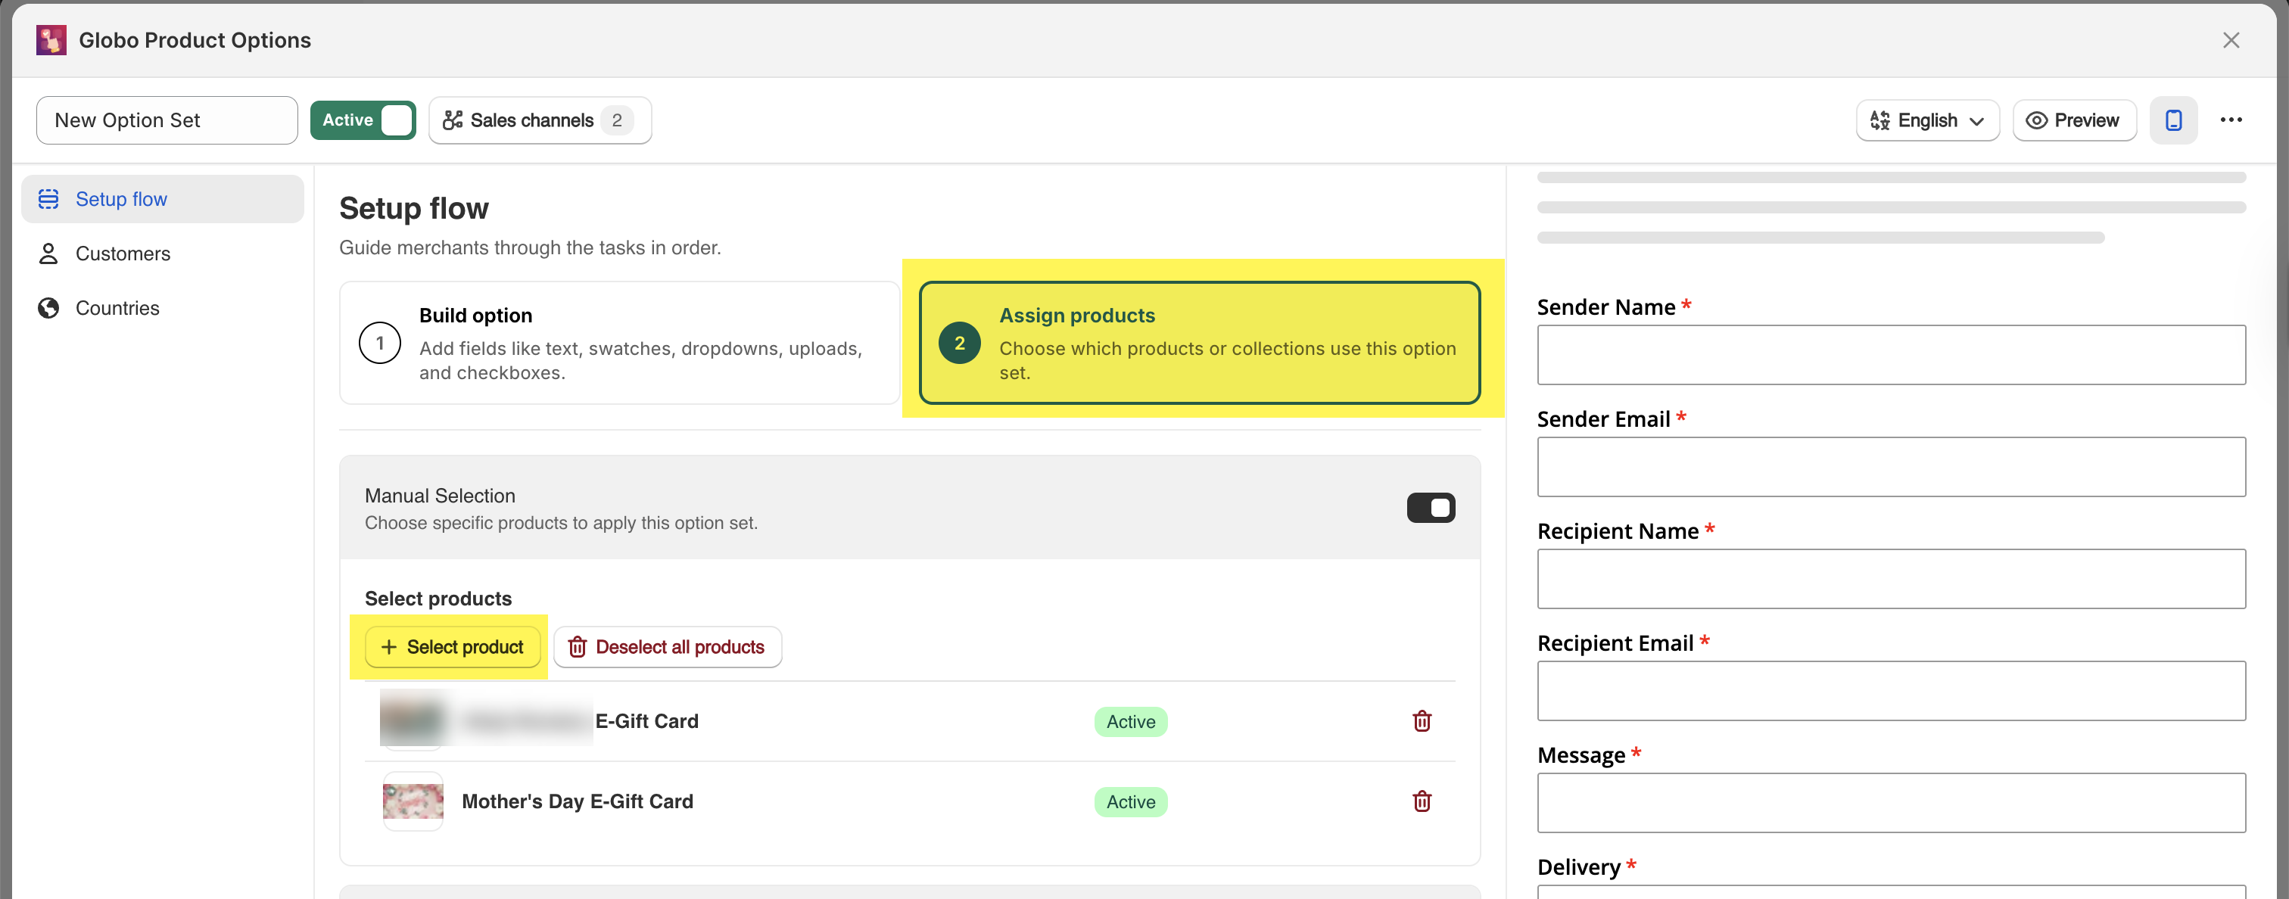
Task: Click Active badge on Mother's Day E-Gift Card
Action: click(x=1130, y=801)
